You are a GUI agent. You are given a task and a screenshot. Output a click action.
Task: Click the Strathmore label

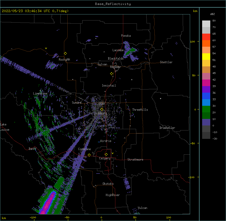tap(135, 160)
